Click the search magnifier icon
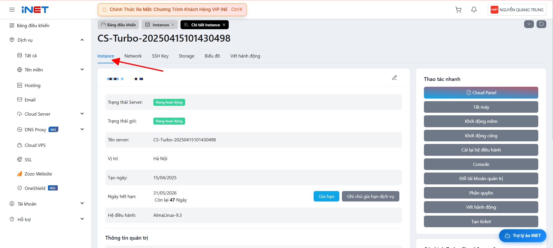553x248 pixels. 105,10
